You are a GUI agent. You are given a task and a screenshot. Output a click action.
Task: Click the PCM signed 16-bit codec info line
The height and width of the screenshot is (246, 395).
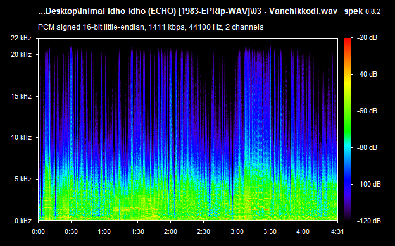point(151,27)
